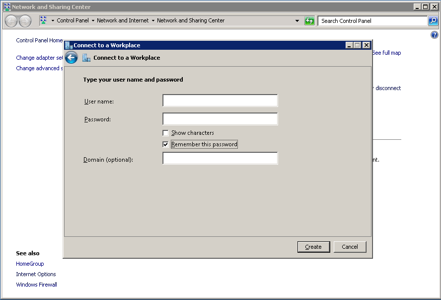Image resolution: width=441 pixels, height=300 pixels.
Task: Expand the arrow after Network and Internet breadcrumb
Action: pyautogui.click(x=153, y=21)
